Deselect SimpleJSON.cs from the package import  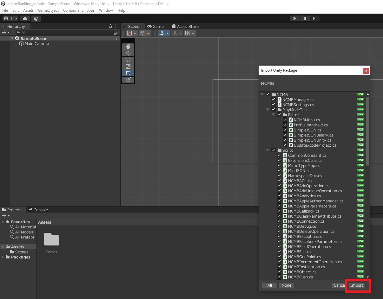click(285, 130)
